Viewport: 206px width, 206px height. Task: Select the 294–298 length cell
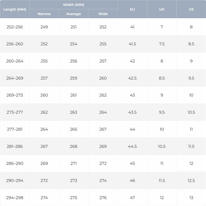point(15,198)
